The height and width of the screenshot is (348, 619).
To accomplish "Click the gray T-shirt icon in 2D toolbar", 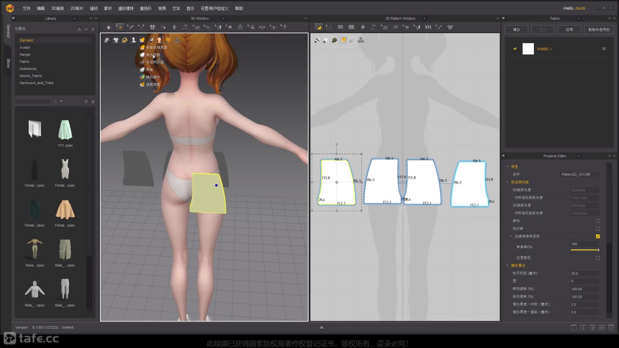I will (450, 27).
